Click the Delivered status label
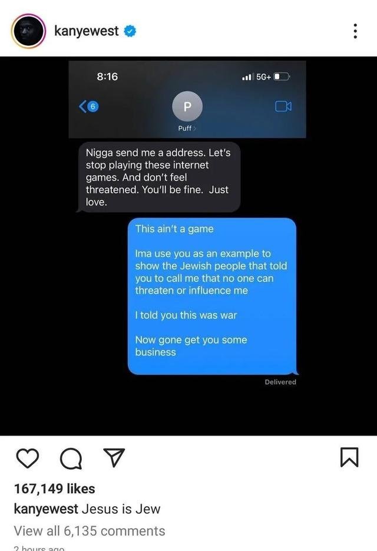Screen dimensions: 377x551 coord(280,382)
